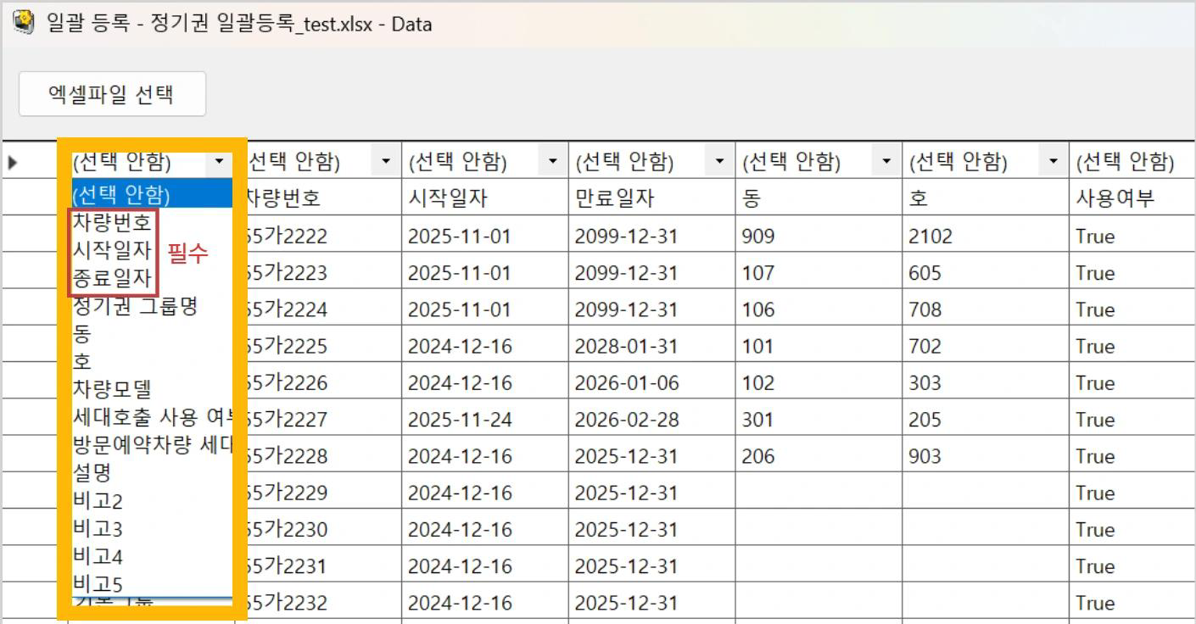Click the app icon in title bar
This screenshot has width=1196, height=624.
tap(25, 21)
